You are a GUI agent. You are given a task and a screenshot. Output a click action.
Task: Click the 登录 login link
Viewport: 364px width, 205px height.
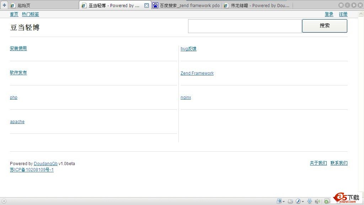pos(329,14)
